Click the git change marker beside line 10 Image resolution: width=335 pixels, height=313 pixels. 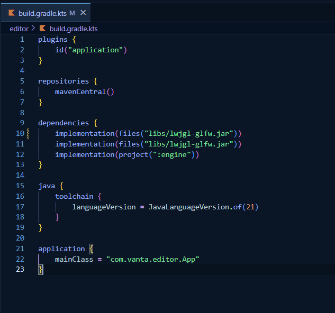coord(28,133)
